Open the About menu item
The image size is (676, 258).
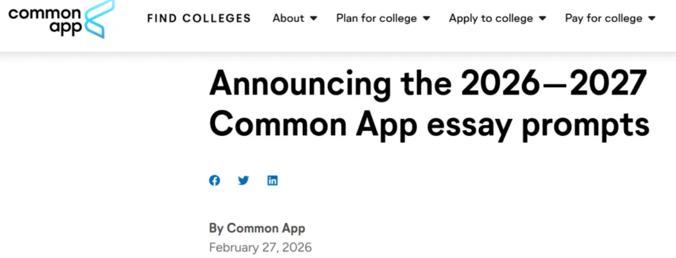coord(288,18)
